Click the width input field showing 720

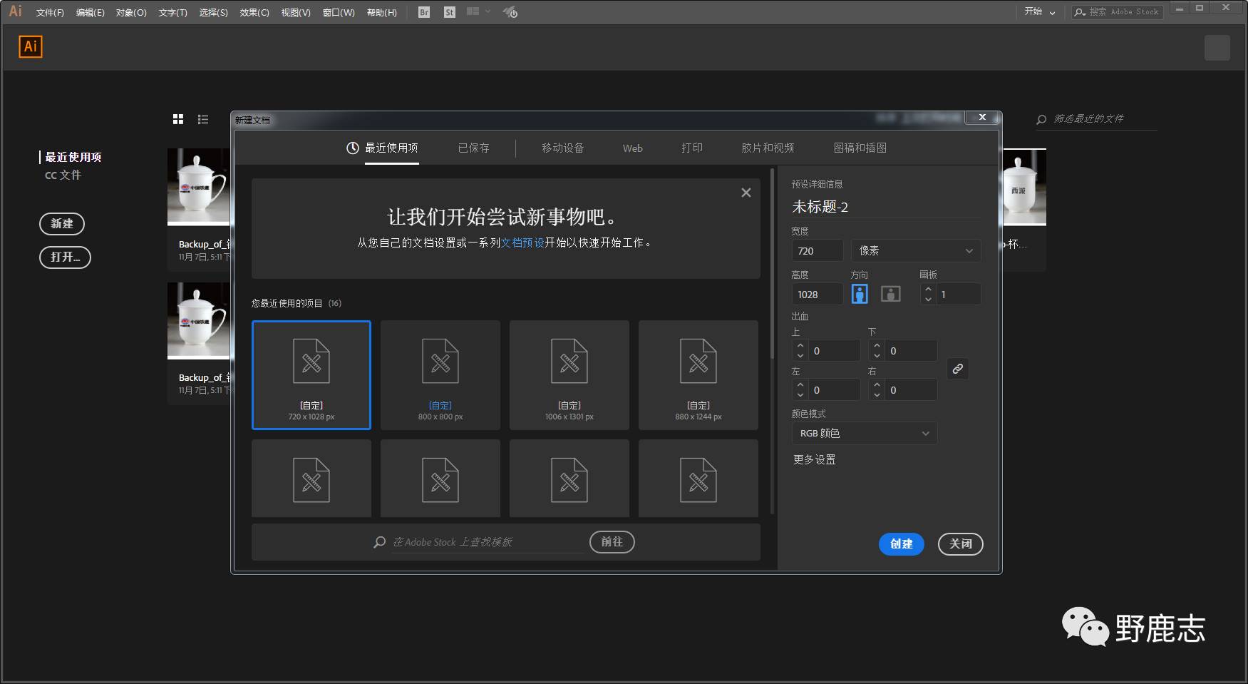[x=817, y=250]
